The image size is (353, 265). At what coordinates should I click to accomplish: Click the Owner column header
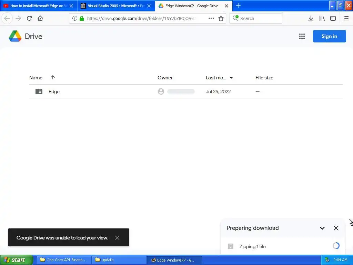click(165, 78)
